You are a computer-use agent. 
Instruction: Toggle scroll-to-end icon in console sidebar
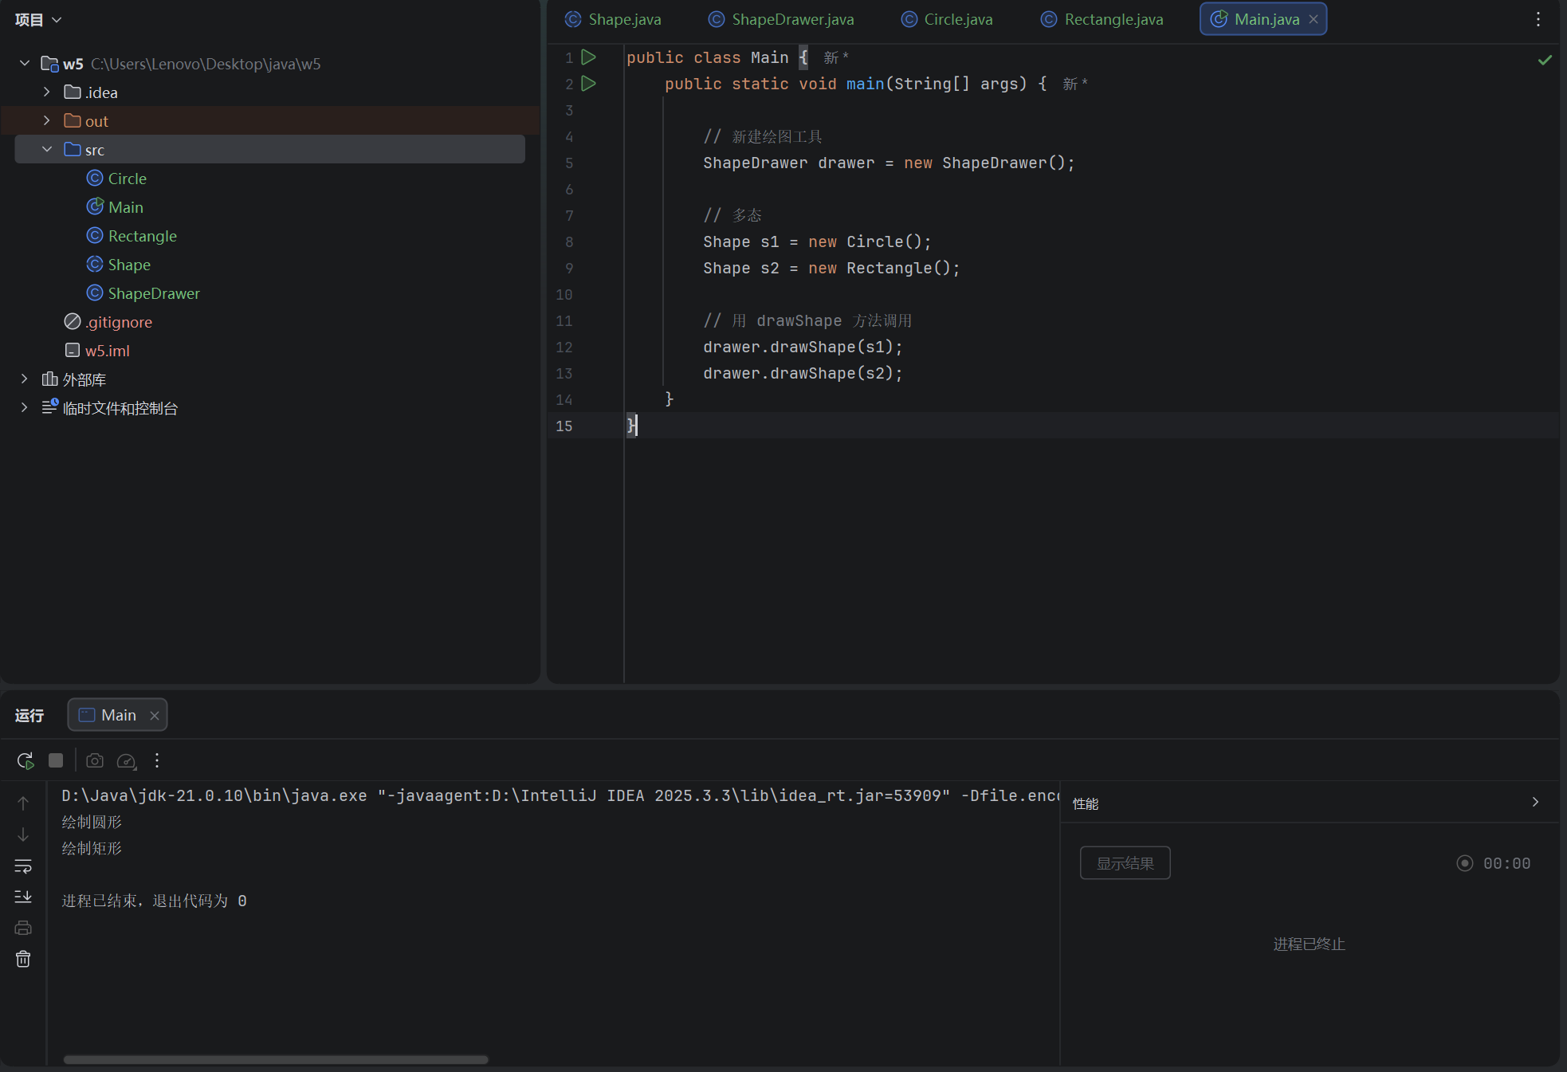coord(23,897)
